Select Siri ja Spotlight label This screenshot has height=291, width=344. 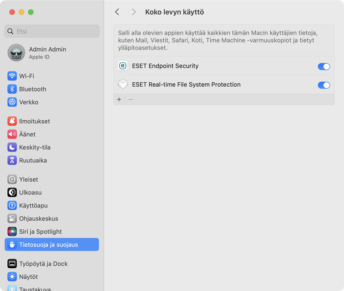pyautogui.click(x=40, y=232)
